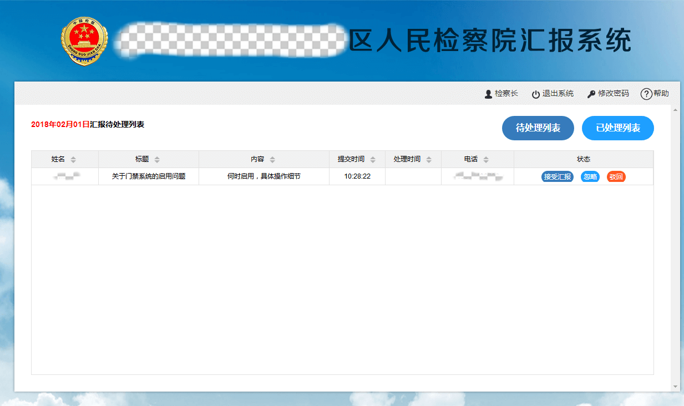Sort table by 处理时间 column arrows
This screenshot has width=684, height=406.
click(x=429, y=160)
